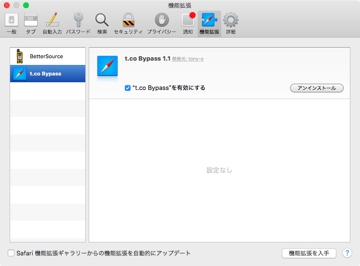Disable the "t.co Bypass" extension checkbox

(x=128, y=88)
